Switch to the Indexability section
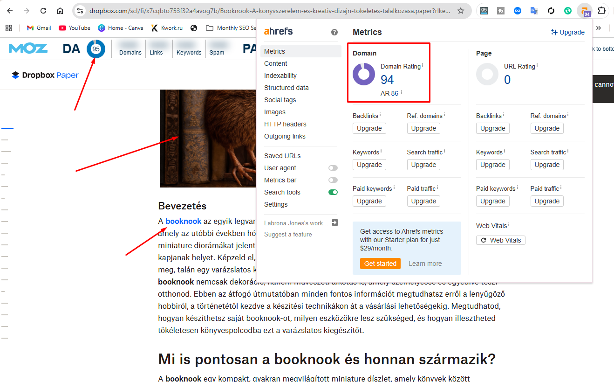 [280, 75]
